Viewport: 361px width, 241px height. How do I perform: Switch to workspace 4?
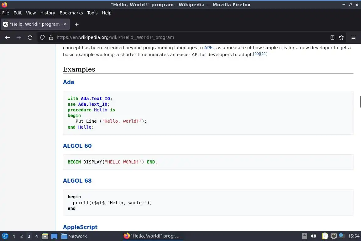[36, 236]
